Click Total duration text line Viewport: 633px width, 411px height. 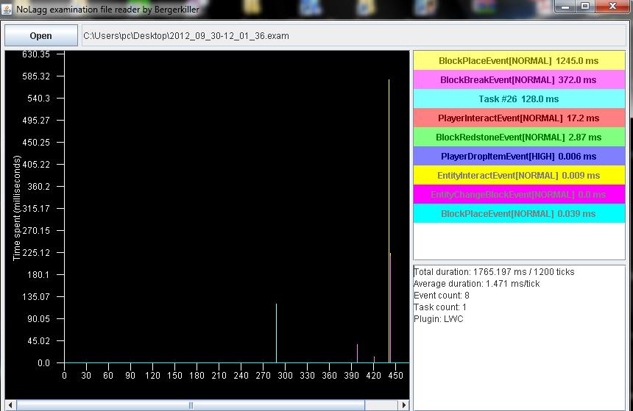click(494, 272)
